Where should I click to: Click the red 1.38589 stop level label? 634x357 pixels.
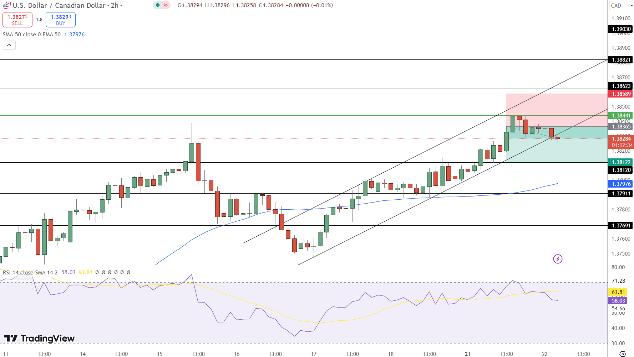point(621,94)
